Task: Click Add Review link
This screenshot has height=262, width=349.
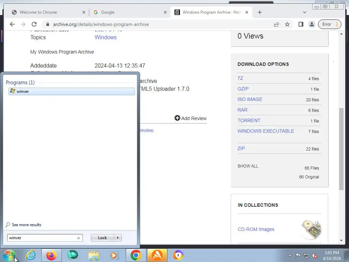Action: (x=191, y=118)
